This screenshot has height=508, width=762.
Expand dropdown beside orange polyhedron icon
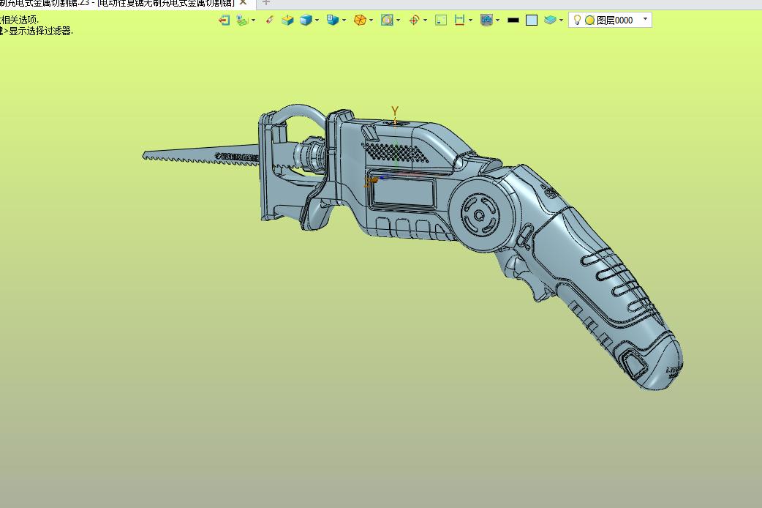pyautogui.click(x=371, y=20)
